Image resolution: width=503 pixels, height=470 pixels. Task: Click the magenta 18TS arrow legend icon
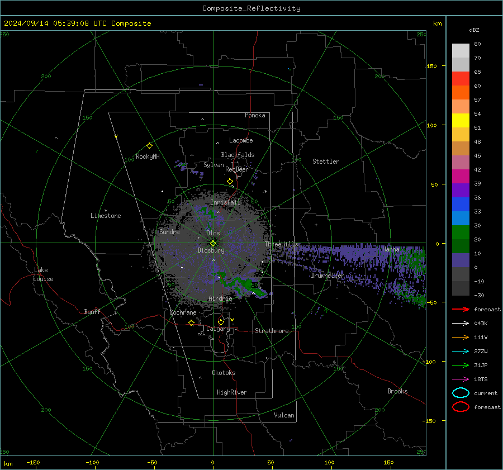[x=461, y=379]
